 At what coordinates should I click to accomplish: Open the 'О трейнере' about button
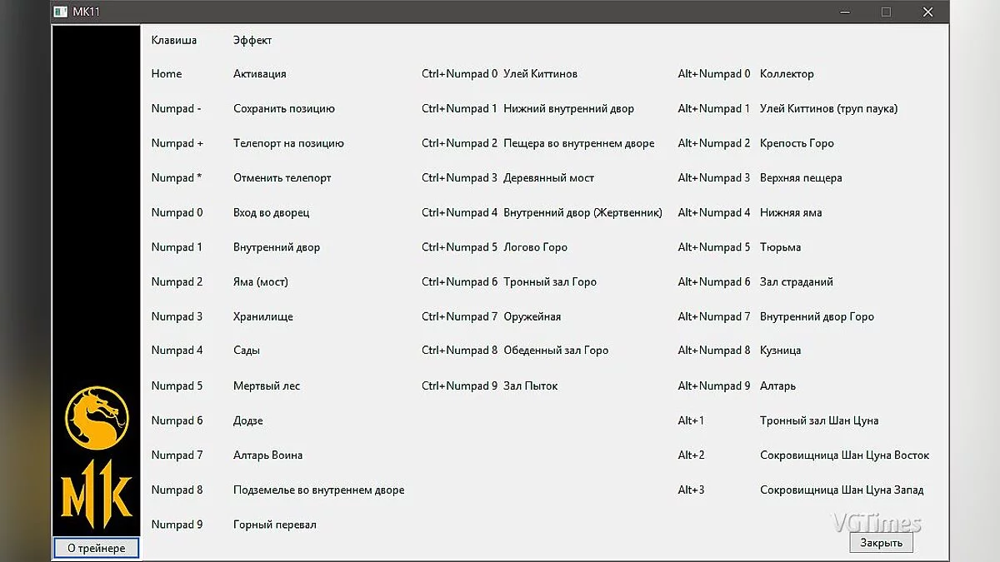[x=97, y=548]
